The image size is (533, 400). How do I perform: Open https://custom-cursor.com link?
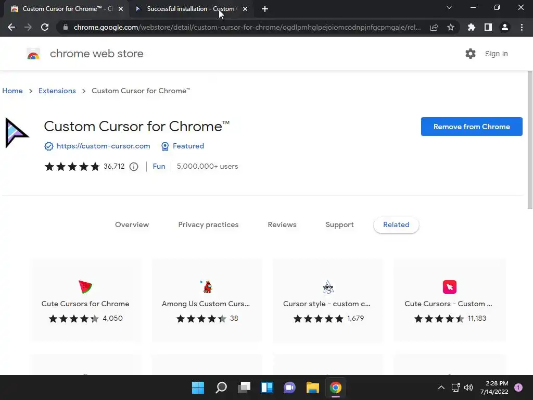[x=104, y=146]
